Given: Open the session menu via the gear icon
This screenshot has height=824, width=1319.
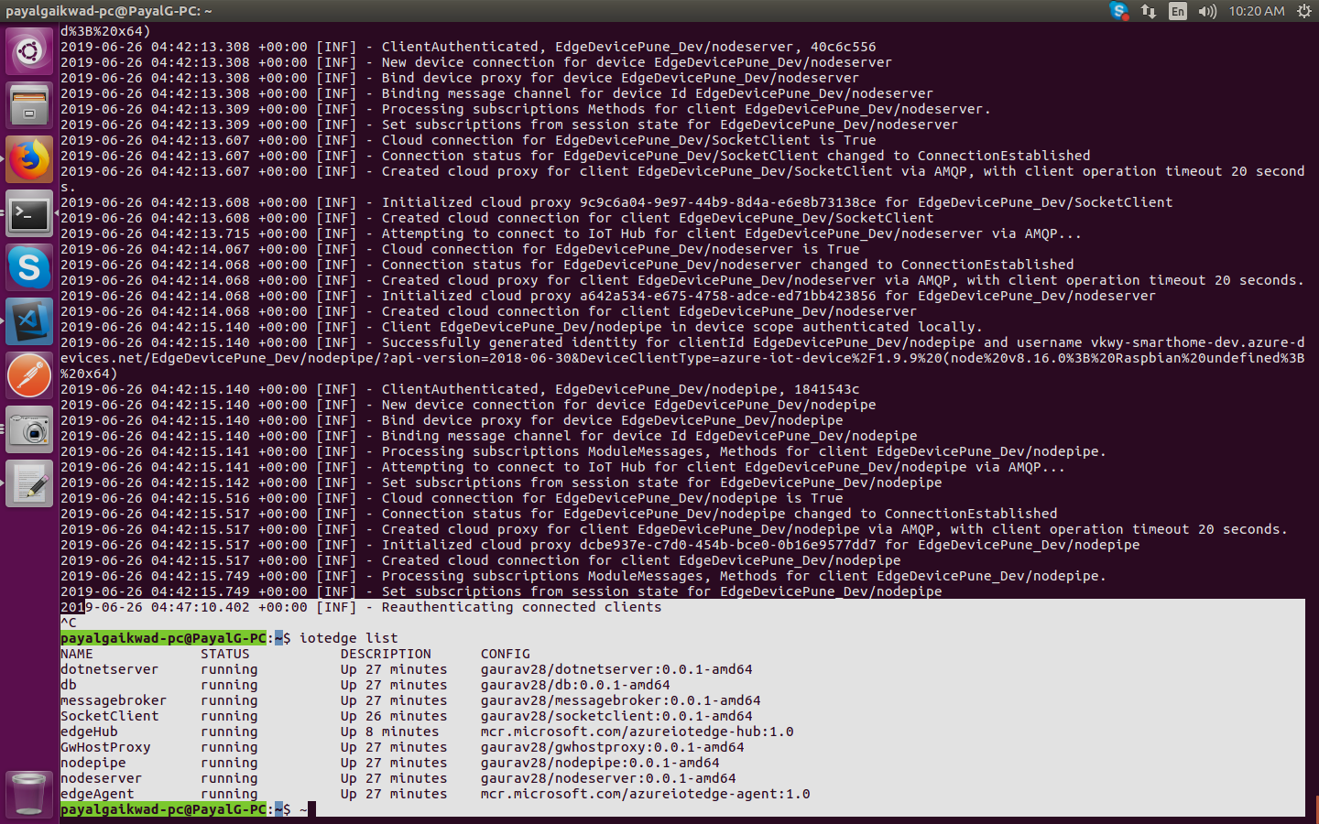Looking at the screenshot, I should coord(1304,12).
